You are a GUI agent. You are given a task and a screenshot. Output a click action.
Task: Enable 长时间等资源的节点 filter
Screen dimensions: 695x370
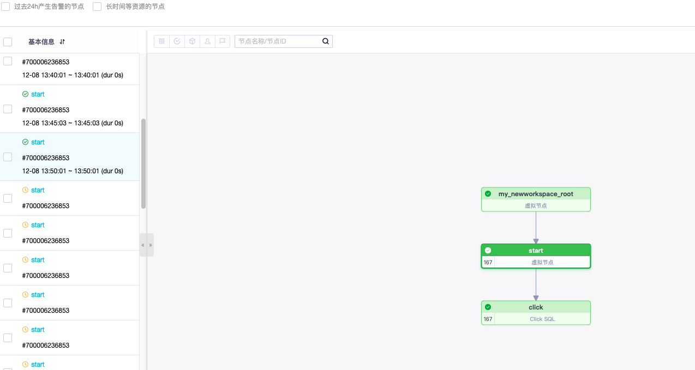point(97,7)
